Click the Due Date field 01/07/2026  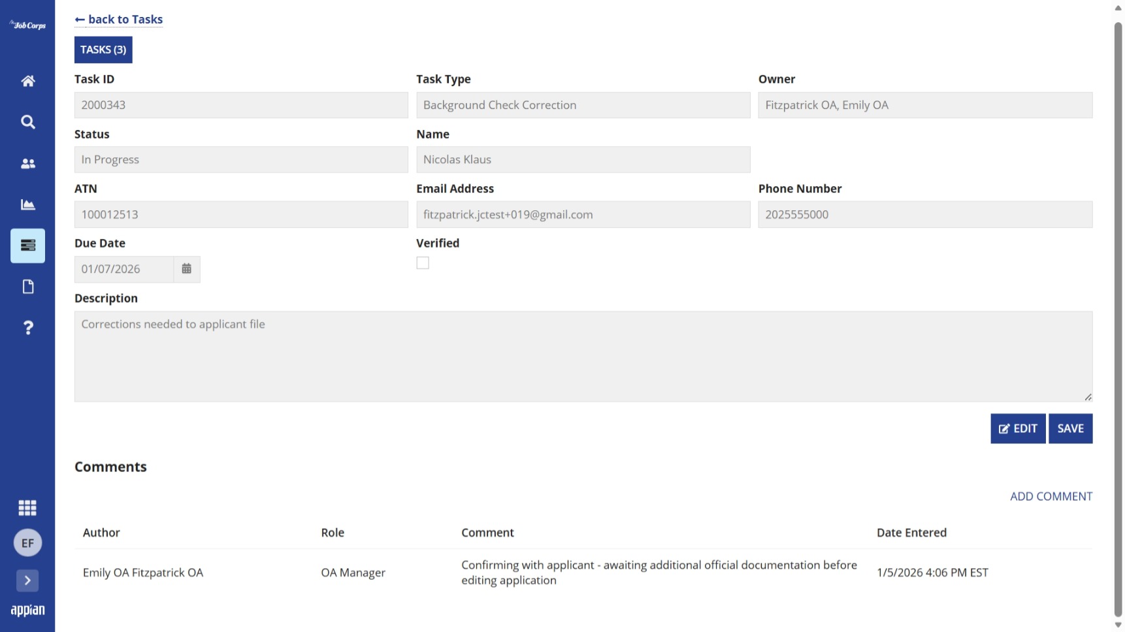point(124,269)
